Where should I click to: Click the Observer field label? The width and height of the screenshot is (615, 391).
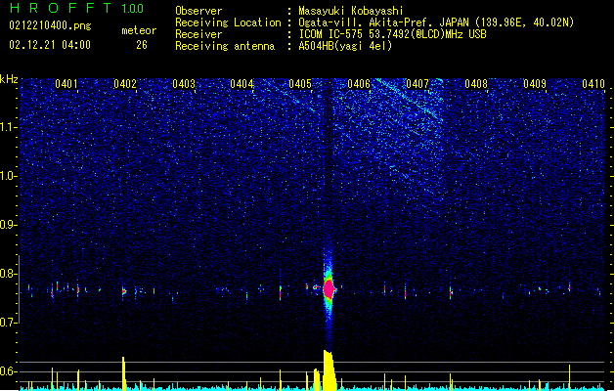pyautogui.click(x=198, y=11)
